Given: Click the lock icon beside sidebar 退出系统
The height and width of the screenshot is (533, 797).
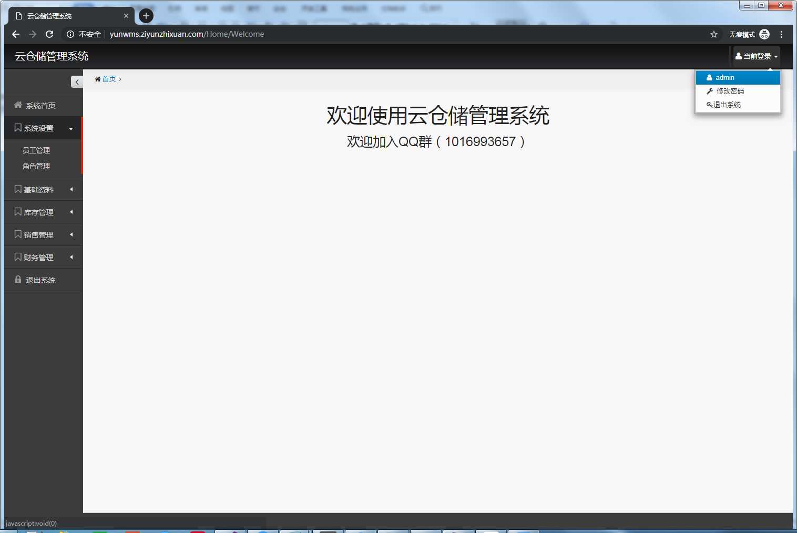Looking at the screenshot, I should tap(18, 279).
